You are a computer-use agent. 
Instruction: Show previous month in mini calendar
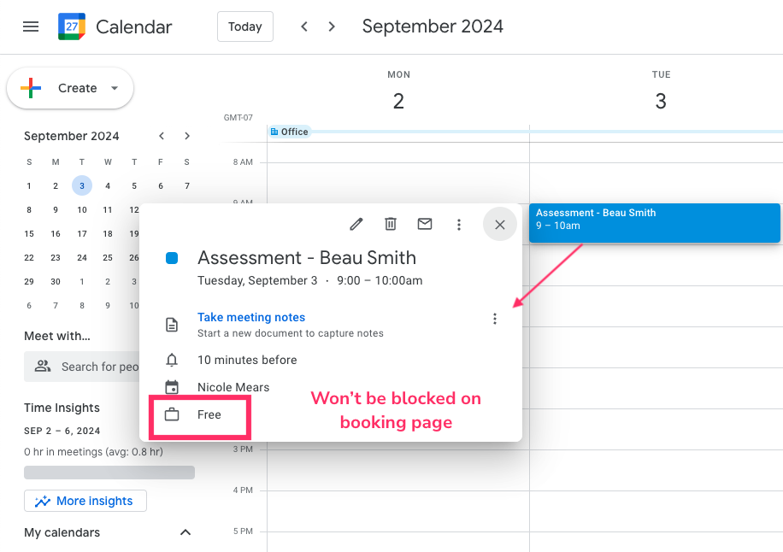pos(162,136)
